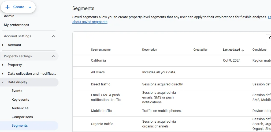Open the Comparisons page
271x132 pixels.
(22, 117)
